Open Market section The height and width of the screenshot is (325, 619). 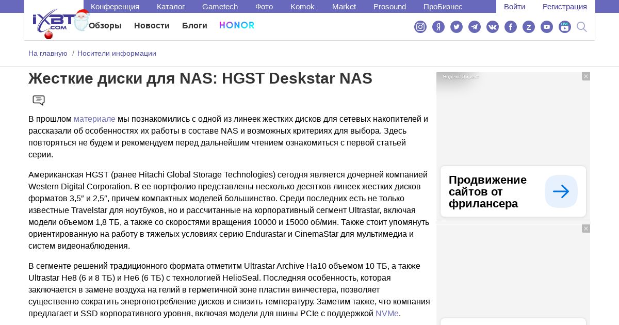[x=344, y=7]
